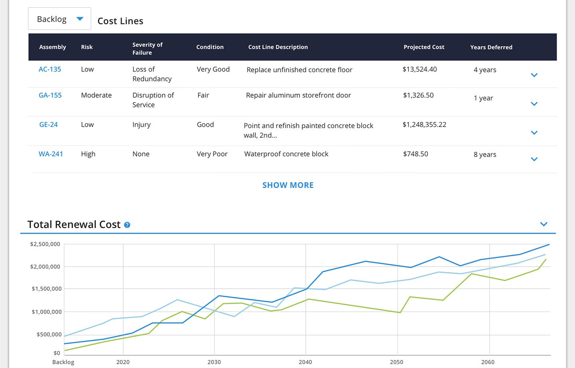Image resolution: width=575 pixels, height=368 pixels.
Task: Open the GE-24 assembly link
Action: [x=48, y=125]
